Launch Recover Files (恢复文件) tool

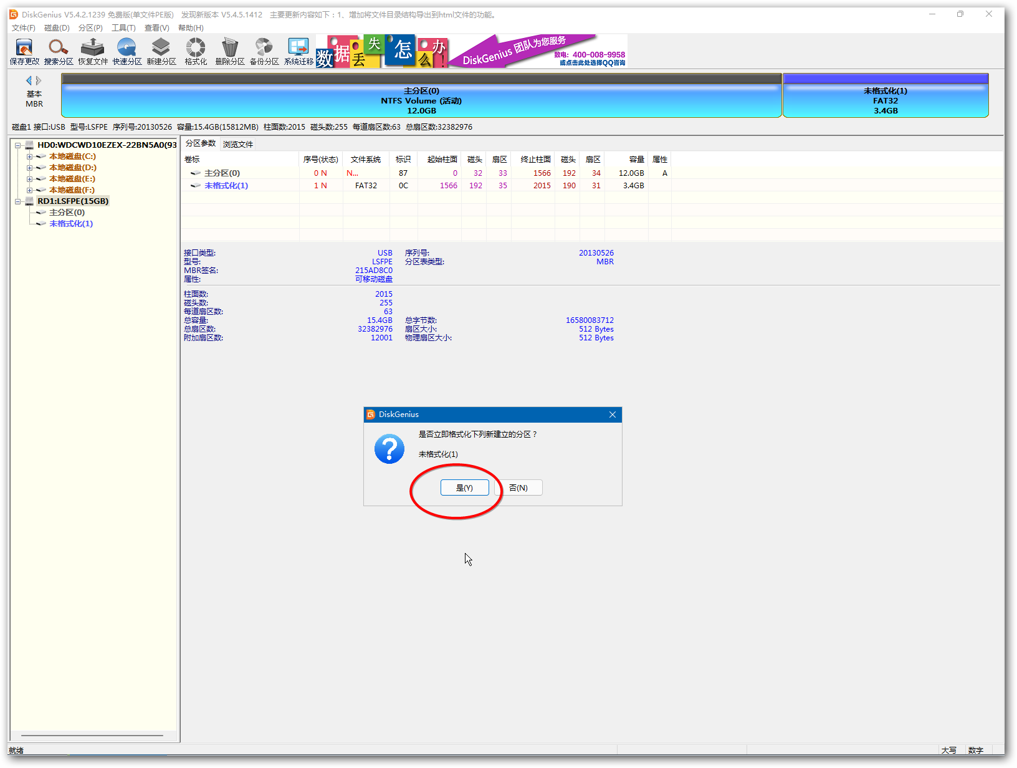coord(93,51)
